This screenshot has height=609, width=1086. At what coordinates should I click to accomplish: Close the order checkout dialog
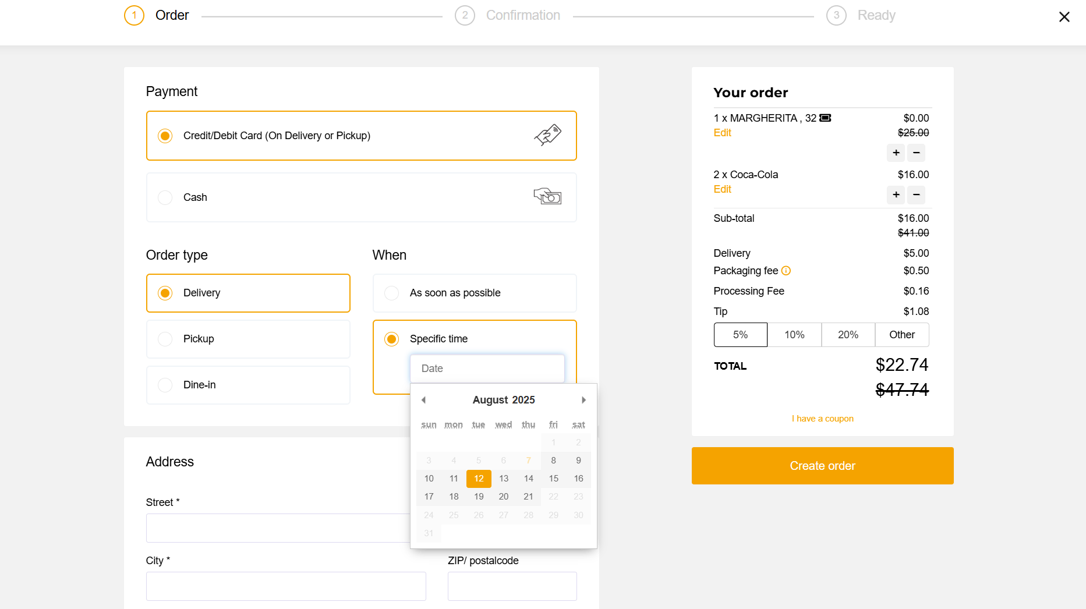tap(1064, 17)
